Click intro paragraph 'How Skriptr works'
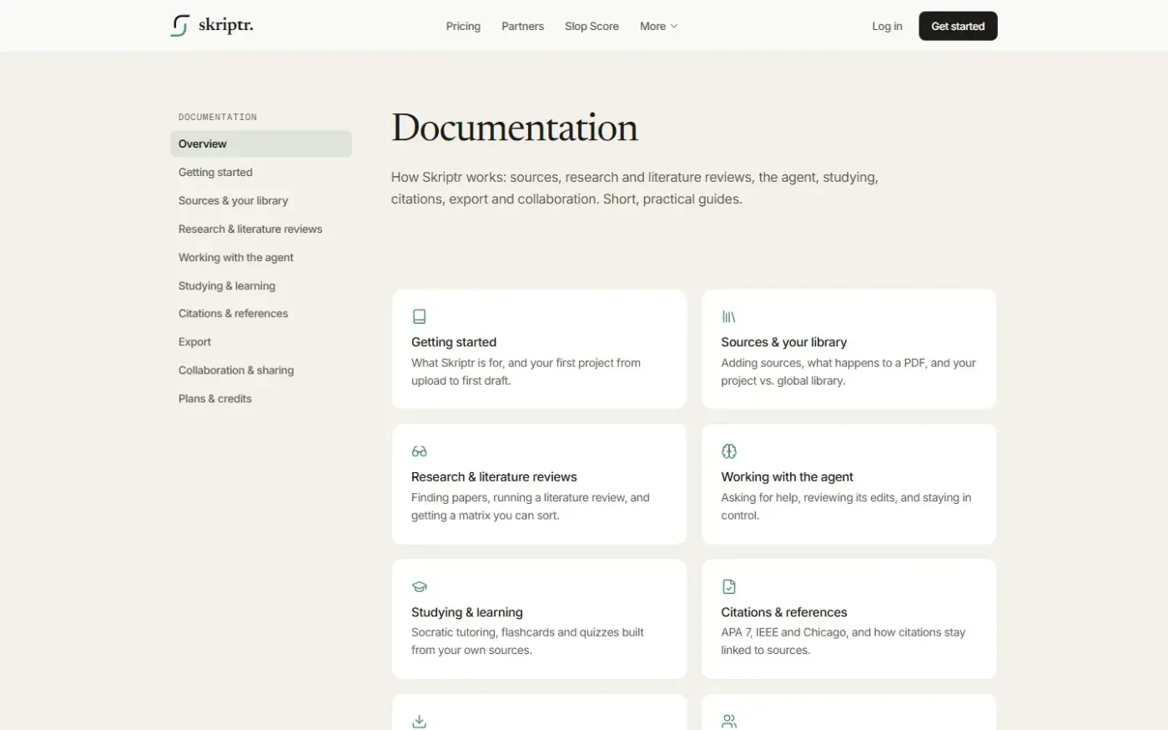Screen dimensions: 1168x730 pos(635,188)
